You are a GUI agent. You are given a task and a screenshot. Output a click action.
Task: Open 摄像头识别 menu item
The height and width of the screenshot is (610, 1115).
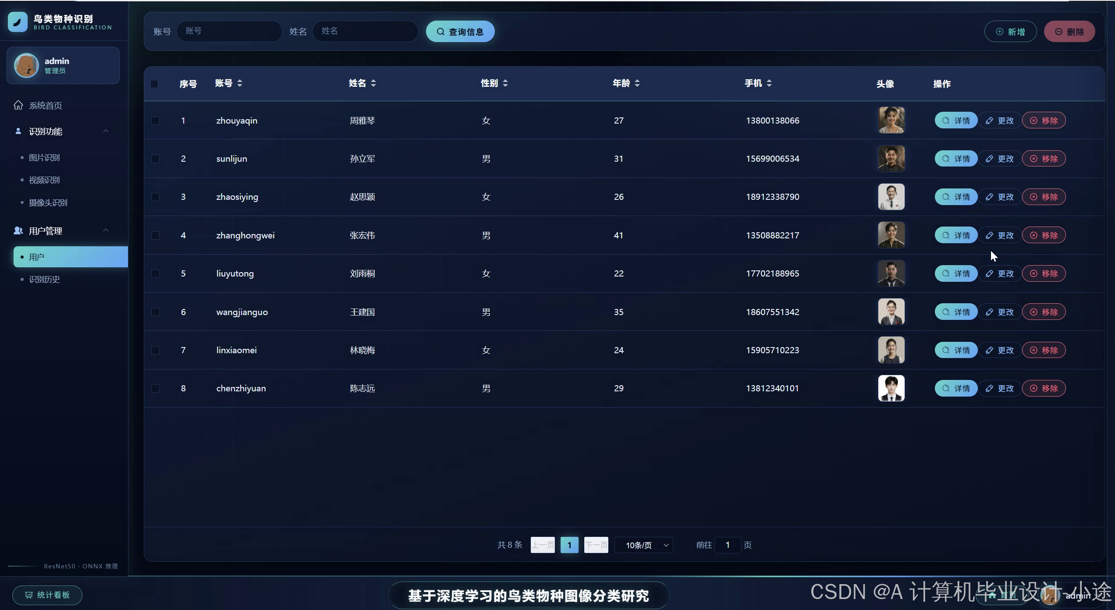48,202
